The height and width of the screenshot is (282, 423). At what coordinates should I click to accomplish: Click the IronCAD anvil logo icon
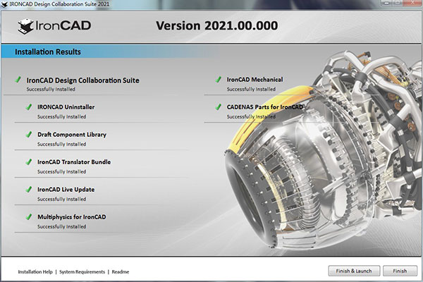pos(25,26)
